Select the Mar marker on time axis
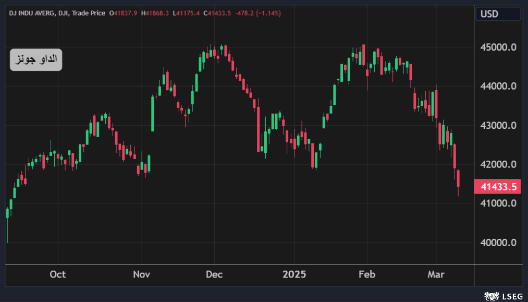The height and width of the screenshot is (302, 528). [436, 274]
